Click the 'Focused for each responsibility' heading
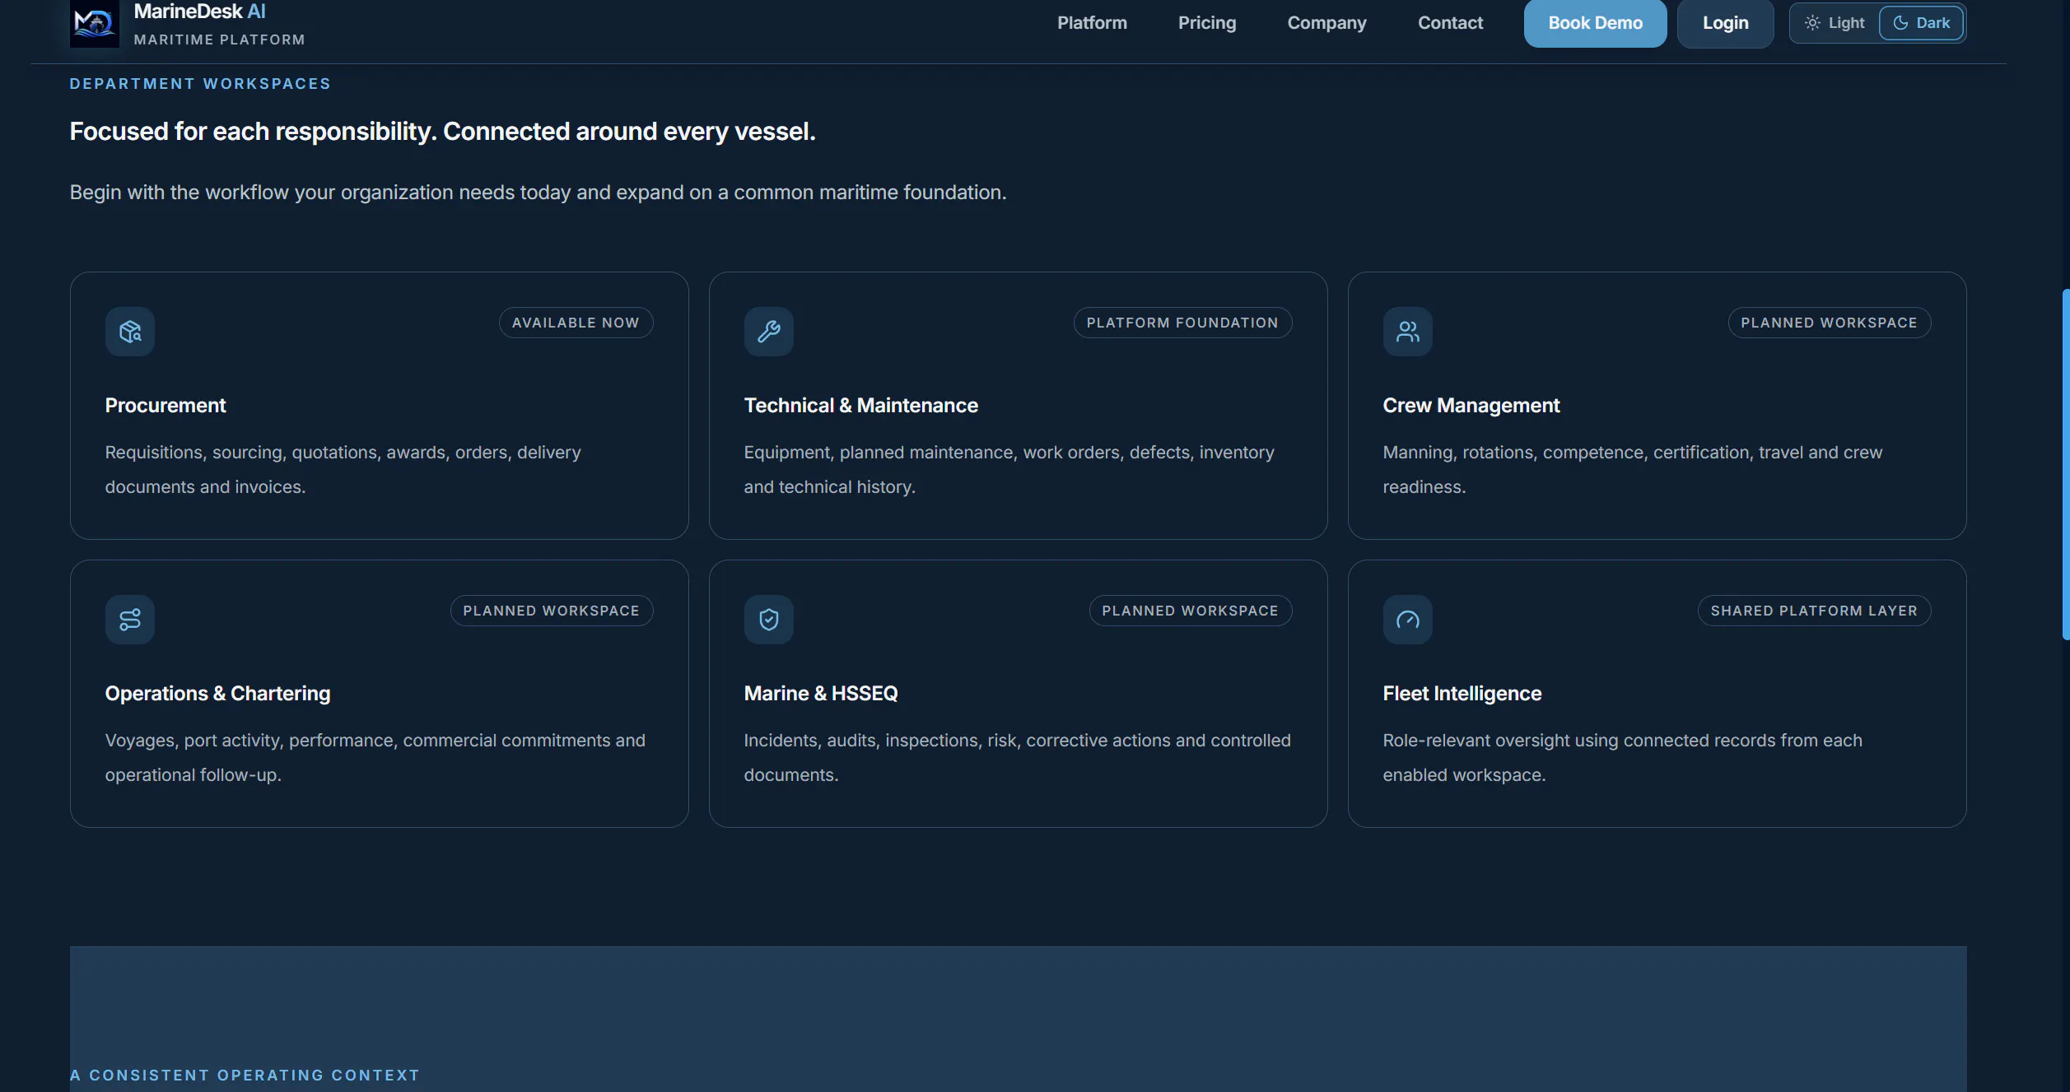Screen dimensions: 2070x1092 click(442, 132)
